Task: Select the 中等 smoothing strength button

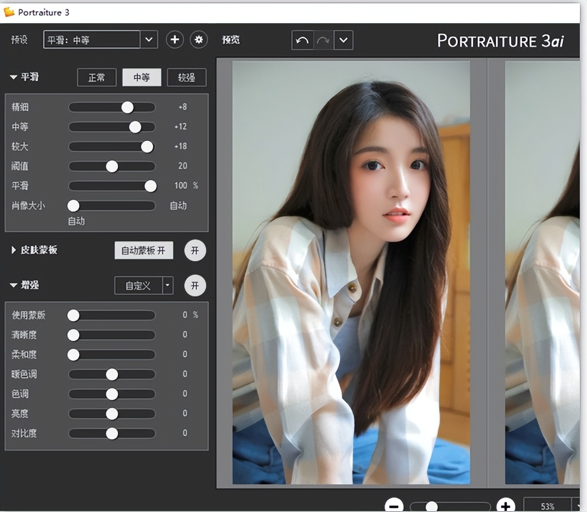Action: pos(142,77)
